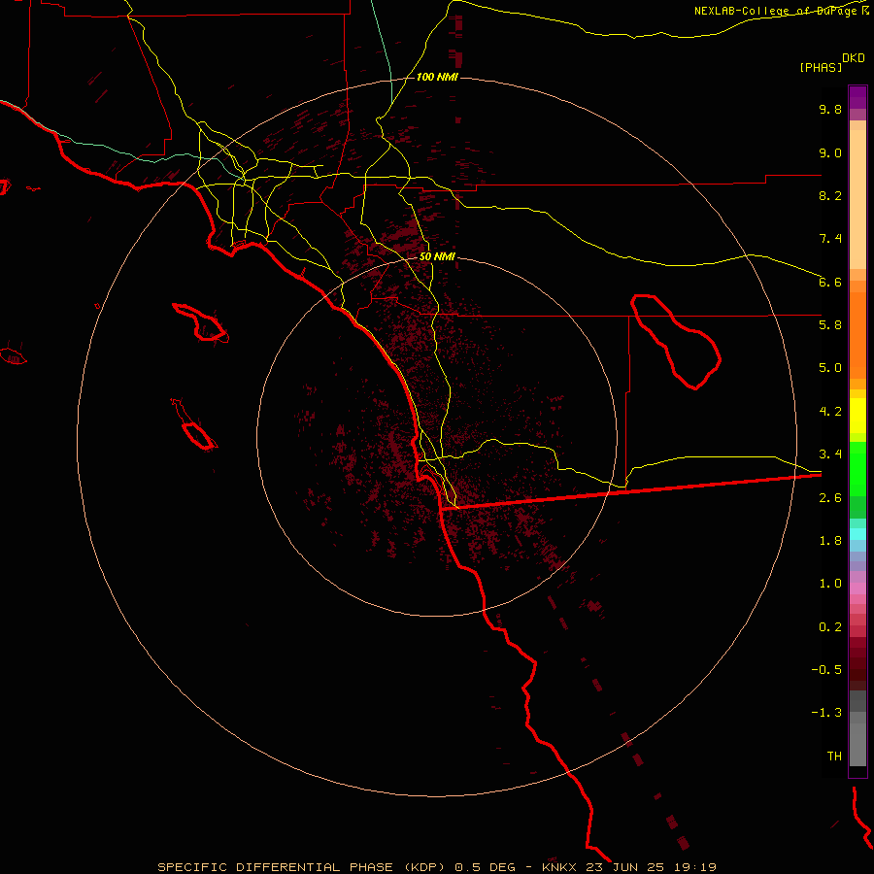Pick the orange segment of the color bar
Image resolution: width=874 pixels, height=874 pixels.
857,336
